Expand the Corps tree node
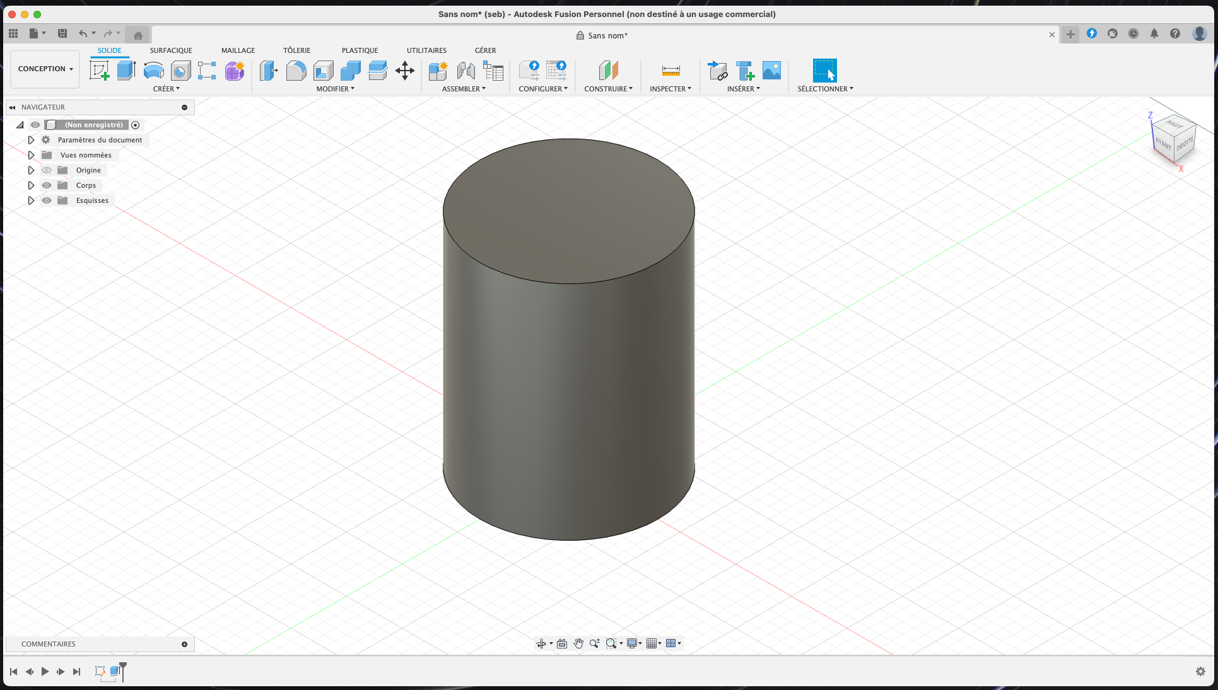This screenshot has height=690, width=1218. pos(31,185)
